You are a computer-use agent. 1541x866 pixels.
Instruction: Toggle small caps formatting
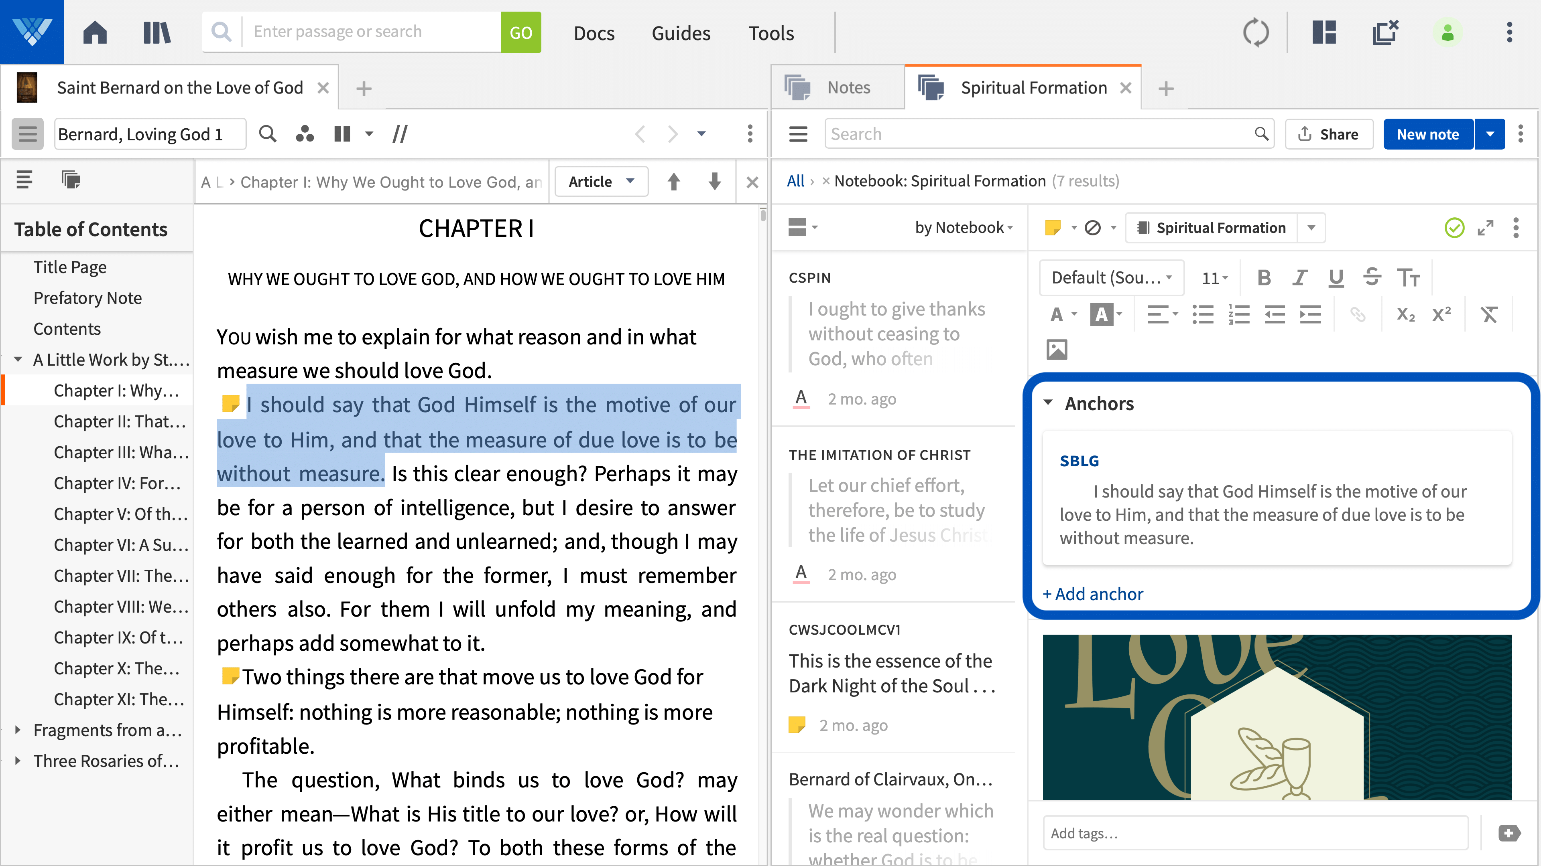(x=1408, y=278)
